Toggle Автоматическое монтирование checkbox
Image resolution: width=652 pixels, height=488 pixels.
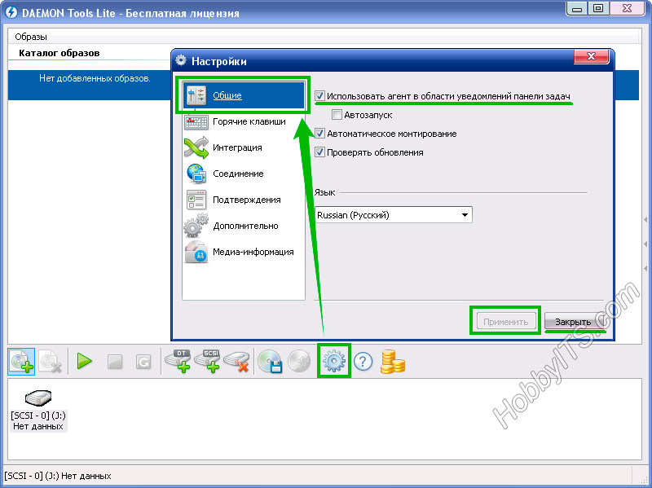319,134
